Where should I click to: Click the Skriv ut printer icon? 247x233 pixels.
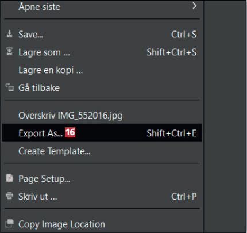(9, 196)
